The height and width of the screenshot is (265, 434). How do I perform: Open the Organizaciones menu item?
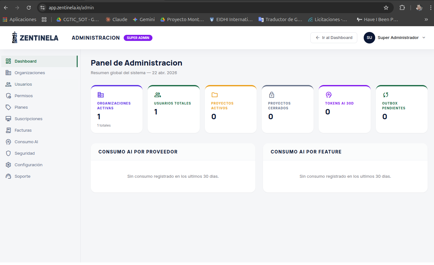click(x=40, y=73)
